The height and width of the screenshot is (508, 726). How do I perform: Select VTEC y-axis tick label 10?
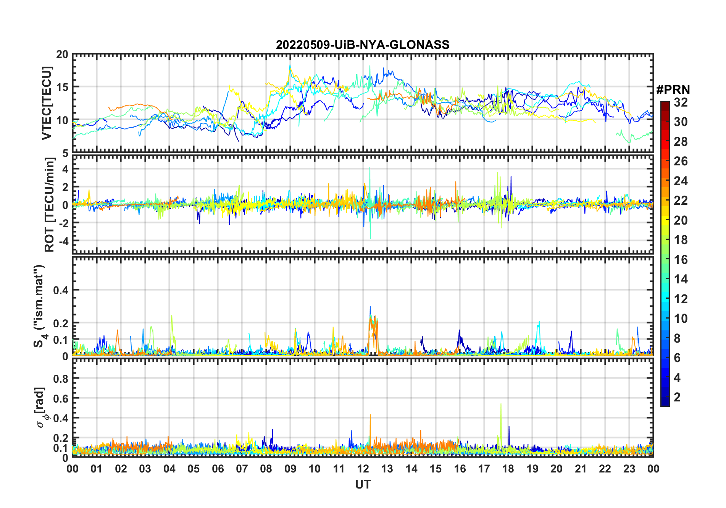(x=62, y=120)
